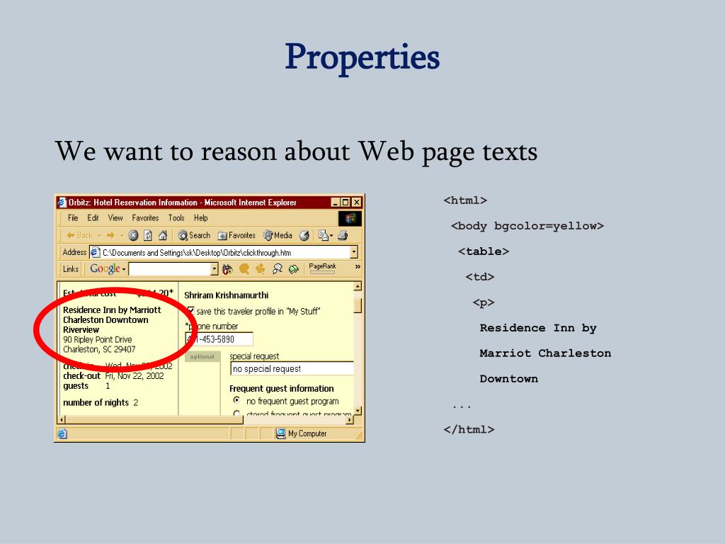Click the '</html>' closing tag line

pos(469,429)
